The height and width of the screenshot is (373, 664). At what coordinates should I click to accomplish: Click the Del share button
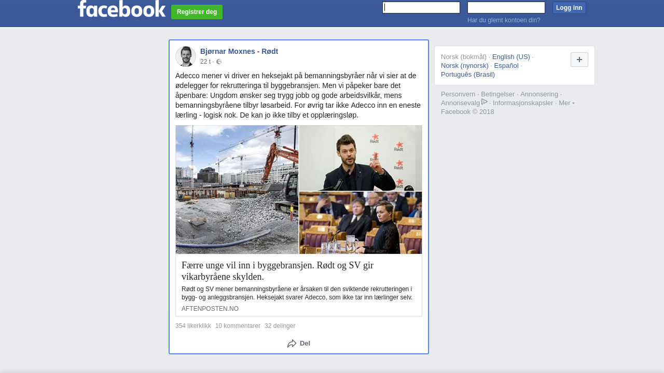click(x=299, y=343)
